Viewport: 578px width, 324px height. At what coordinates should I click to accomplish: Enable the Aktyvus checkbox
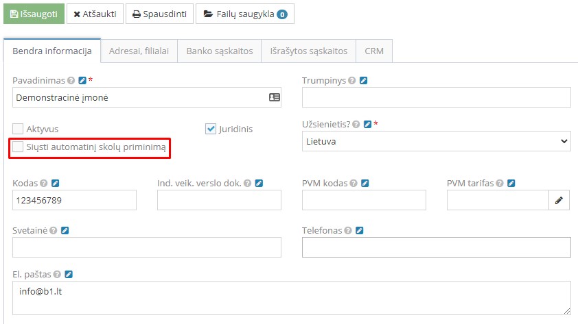(x=18, y=129)
